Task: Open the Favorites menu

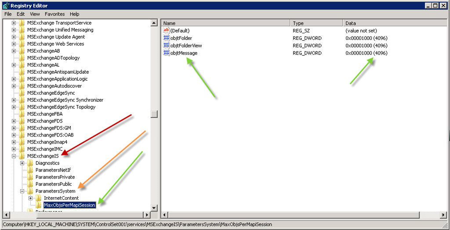Action: [x=54, y=14]
